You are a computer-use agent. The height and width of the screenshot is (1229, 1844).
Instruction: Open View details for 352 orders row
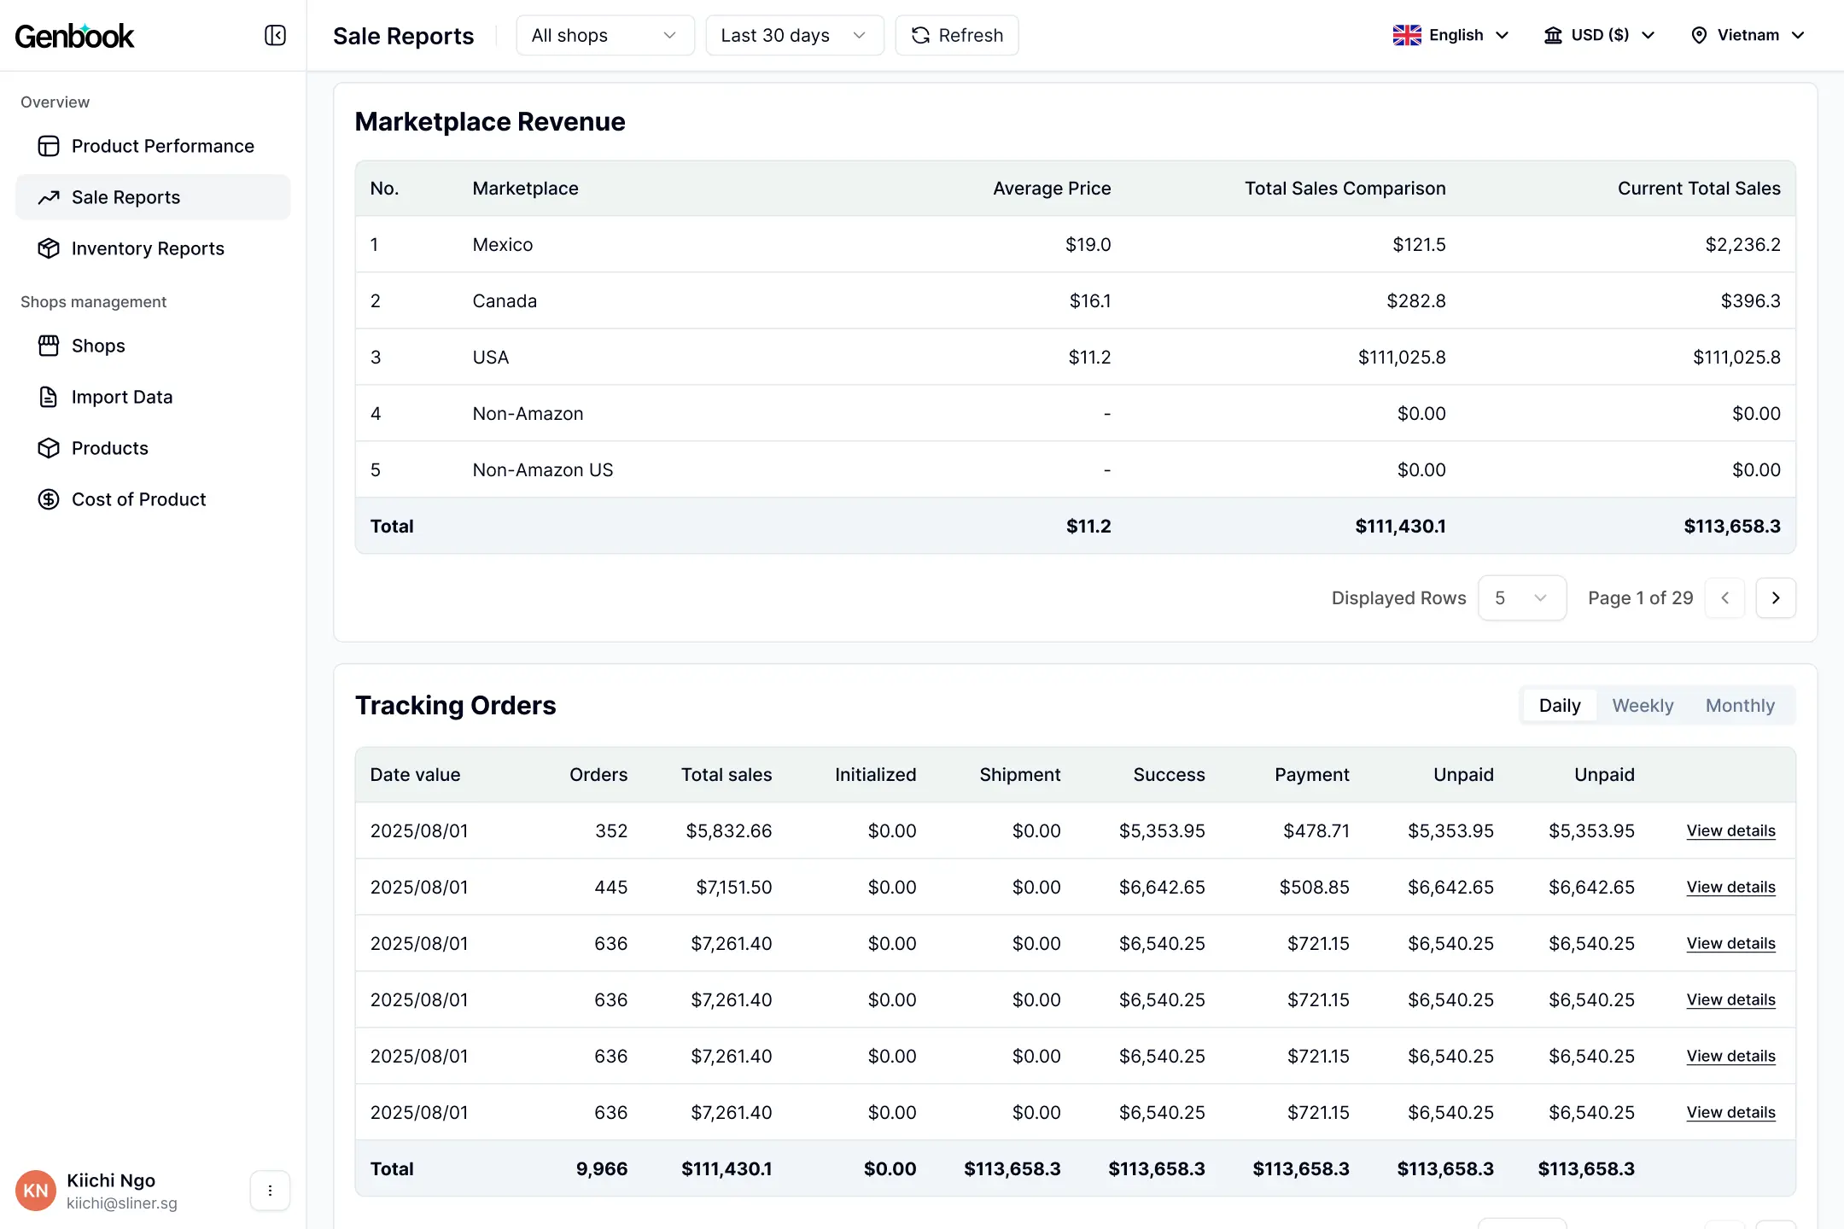(1730, 831)
